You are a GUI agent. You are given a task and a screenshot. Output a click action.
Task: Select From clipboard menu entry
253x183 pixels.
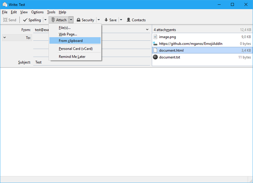coord(75,41)
